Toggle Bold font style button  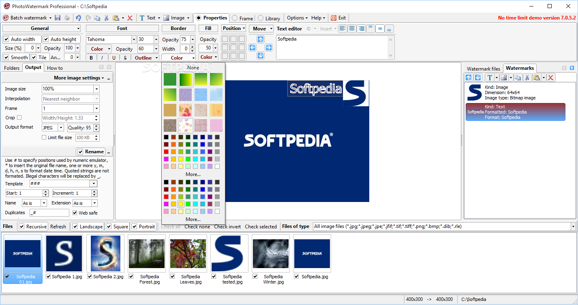91,58
